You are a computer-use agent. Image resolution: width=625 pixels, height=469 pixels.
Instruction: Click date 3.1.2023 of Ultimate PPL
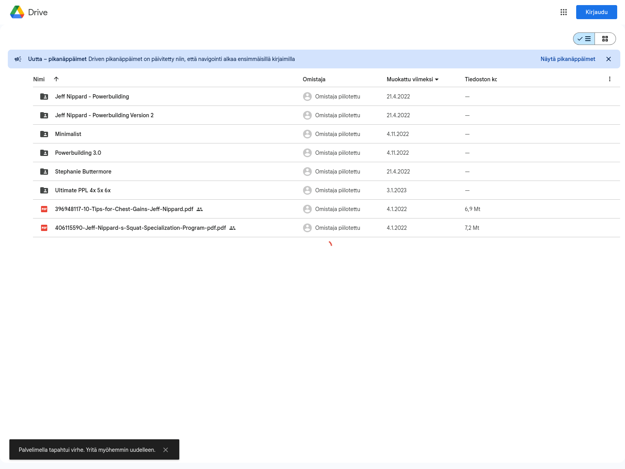click(x=396, y=190)
